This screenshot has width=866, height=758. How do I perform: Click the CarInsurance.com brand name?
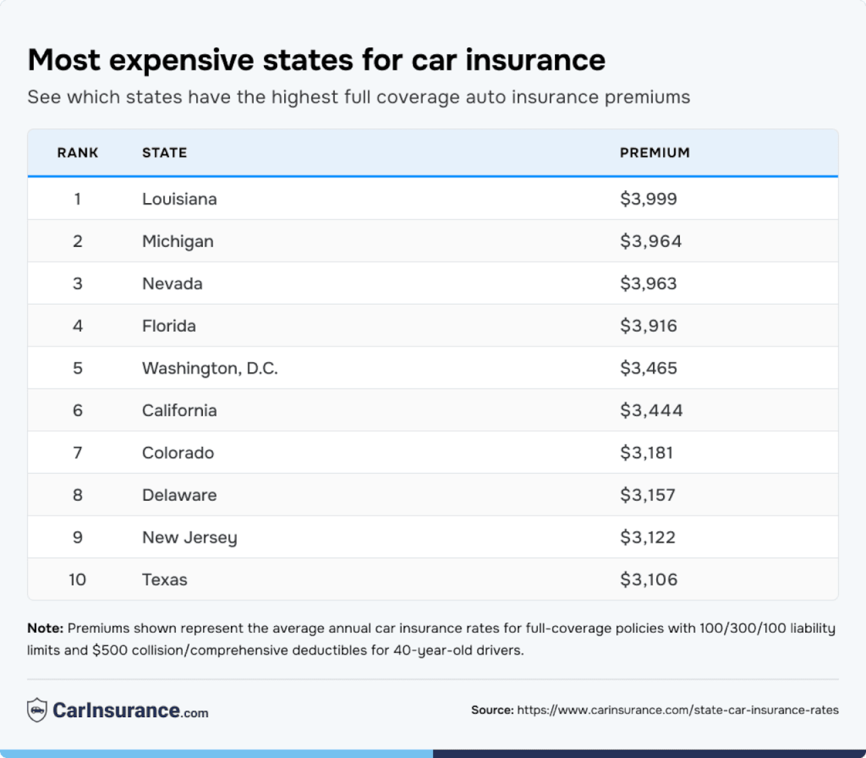131,710
